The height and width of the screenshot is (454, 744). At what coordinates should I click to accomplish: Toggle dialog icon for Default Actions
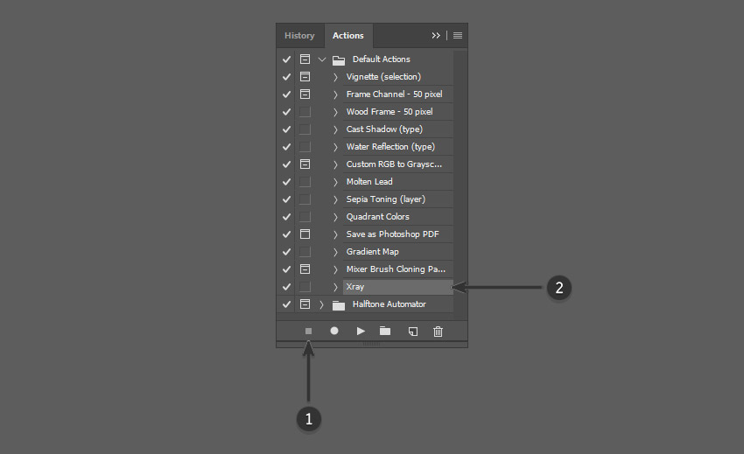click(x=305, y=59)
